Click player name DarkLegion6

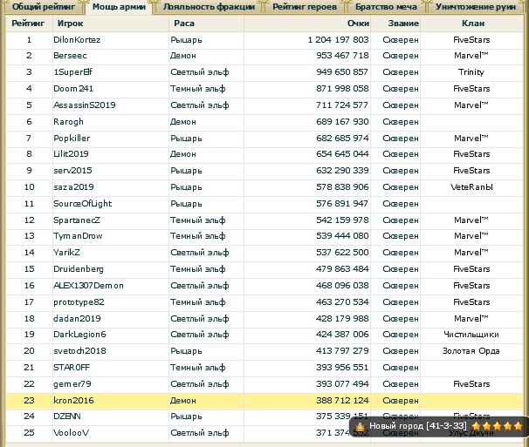click(x=79, y=335)
